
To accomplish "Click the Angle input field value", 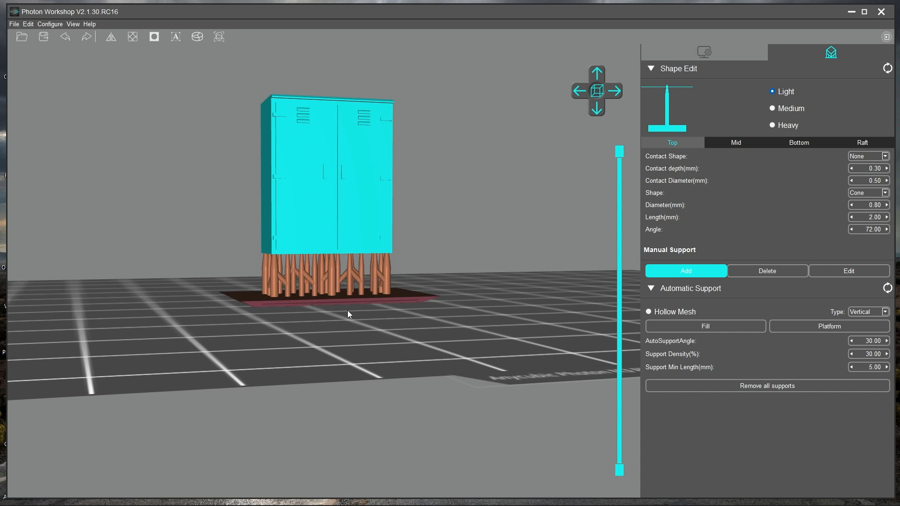I will click(x=869, y=229).
